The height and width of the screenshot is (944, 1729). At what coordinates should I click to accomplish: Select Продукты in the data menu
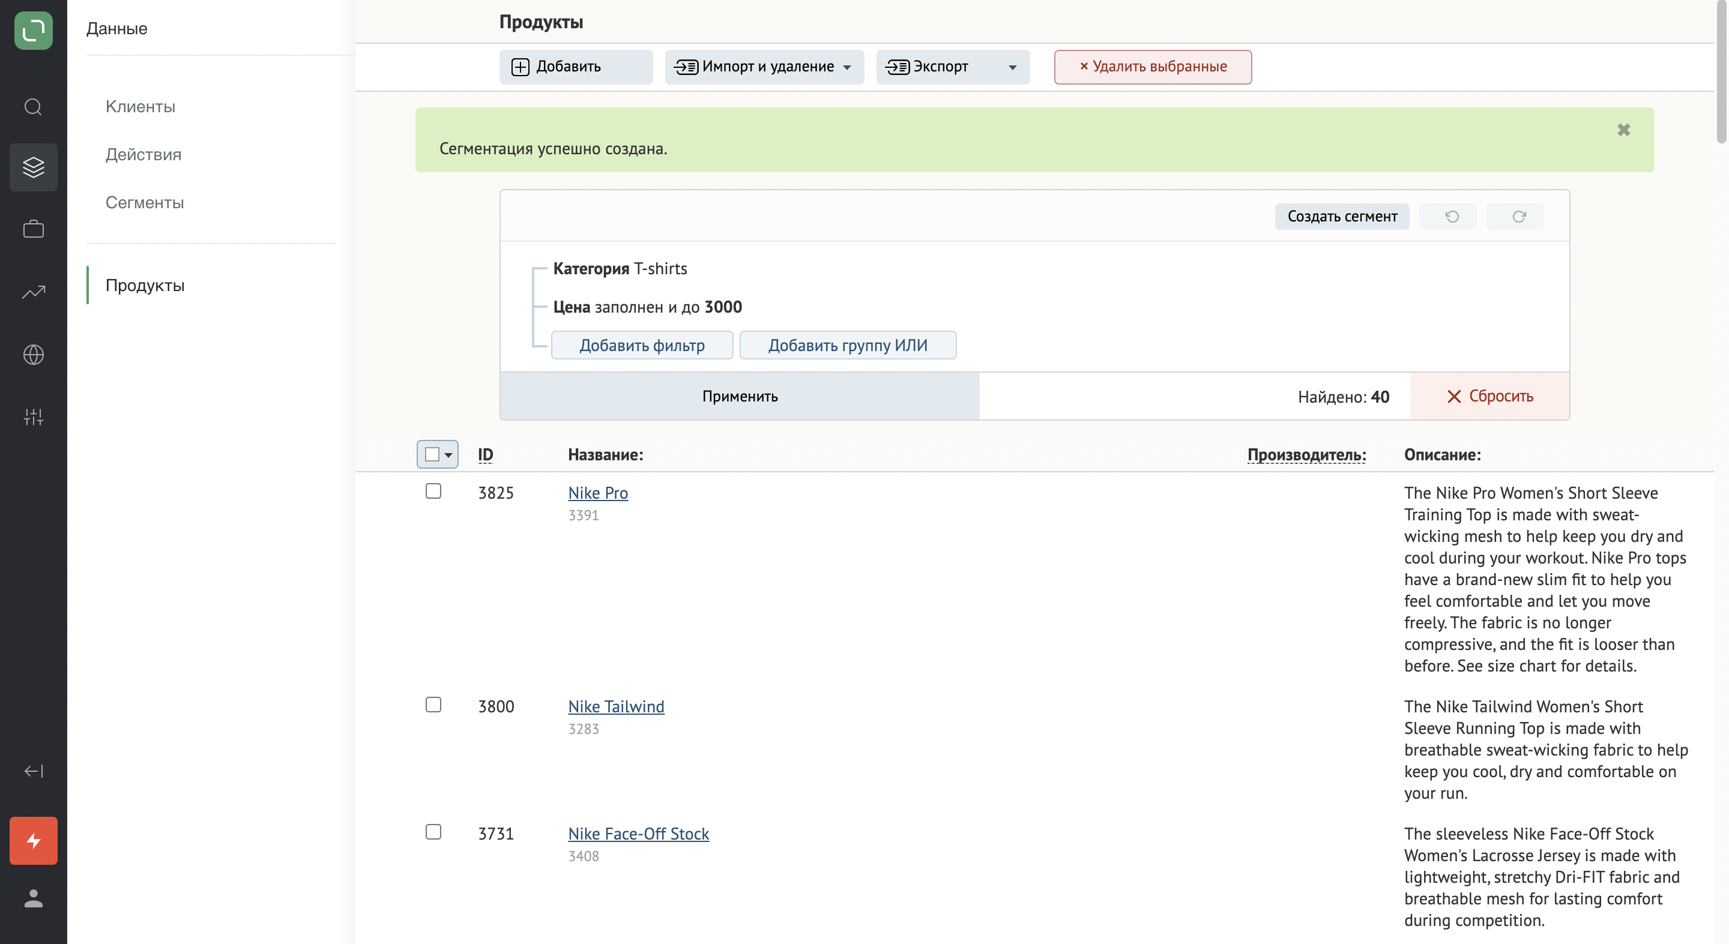coord(145,285)
